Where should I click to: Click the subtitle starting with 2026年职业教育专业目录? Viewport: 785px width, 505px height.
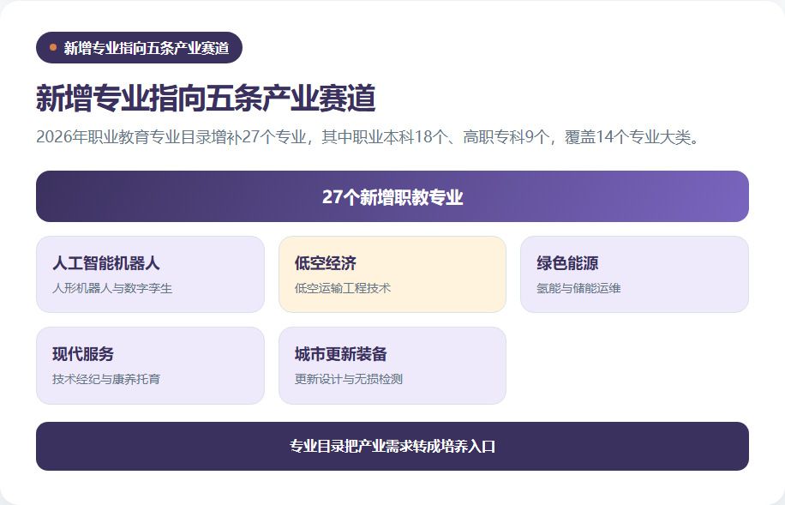(x=368, y=137)
